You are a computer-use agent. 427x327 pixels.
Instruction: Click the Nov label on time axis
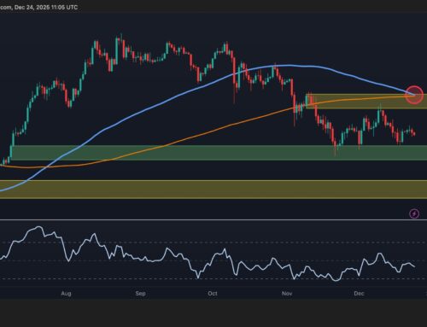pyautogui.click(x=287, y=293)
